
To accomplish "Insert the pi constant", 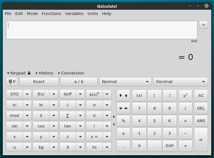I will point(94,116).
